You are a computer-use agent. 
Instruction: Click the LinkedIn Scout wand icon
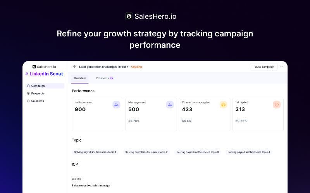27,74
